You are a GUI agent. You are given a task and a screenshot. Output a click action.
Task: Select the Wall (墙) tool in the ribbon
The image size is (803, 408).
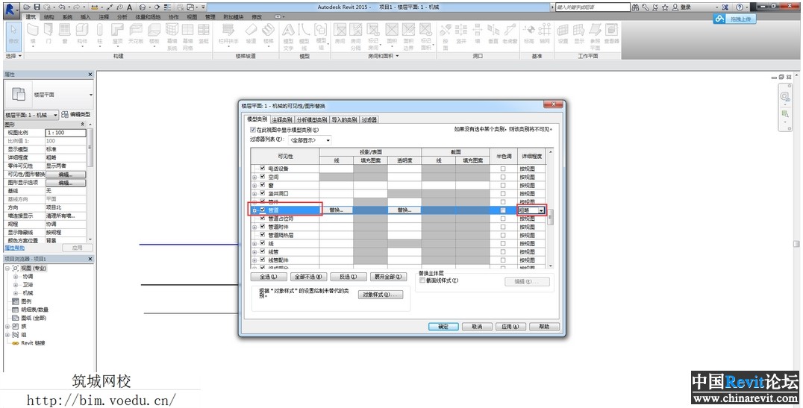[34, 35]
